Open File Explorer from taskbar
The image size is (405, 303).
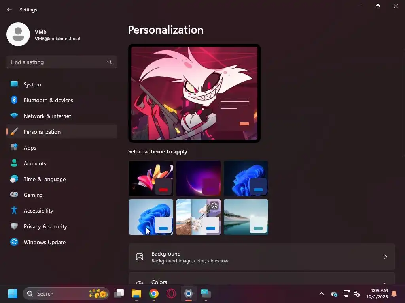coord(136,294)
